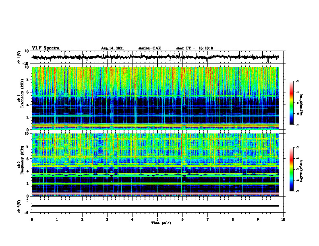Click inside the ch.1 spectrogram panel
319x246 pixels.
[x=155, y=98]
